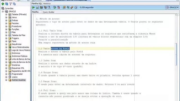Click the Funções node icon
The width and height of the screenshot is (180, 101).
[10, 29]
